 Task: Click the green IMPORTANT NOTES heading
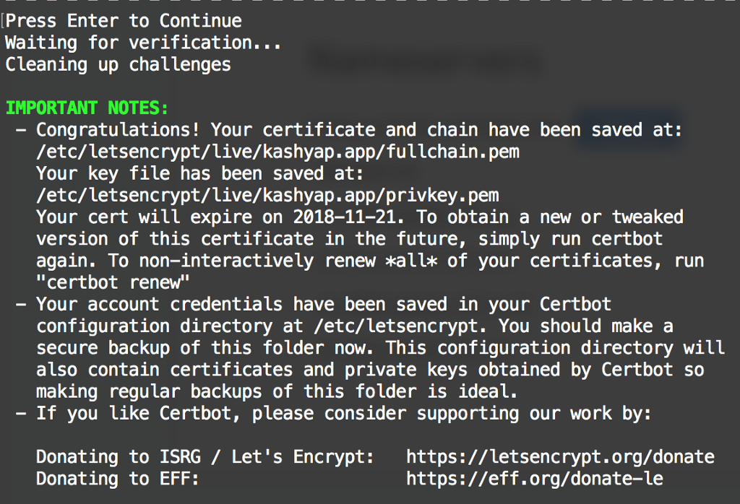tap(87, 108)
